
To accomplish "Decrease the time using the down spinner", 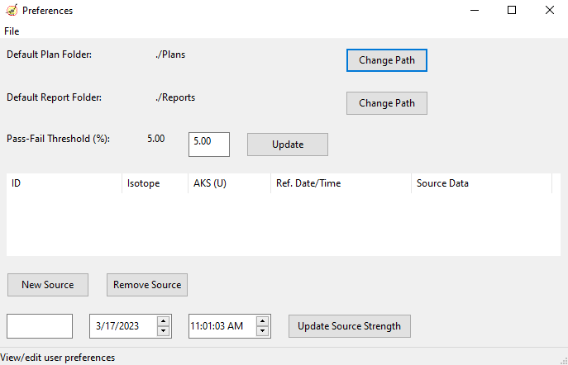I will point(263,330).
